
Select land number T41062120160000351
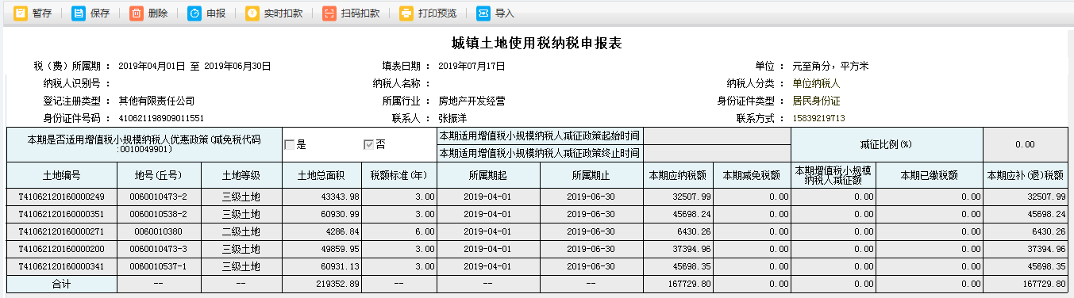[x=62, y=214]
